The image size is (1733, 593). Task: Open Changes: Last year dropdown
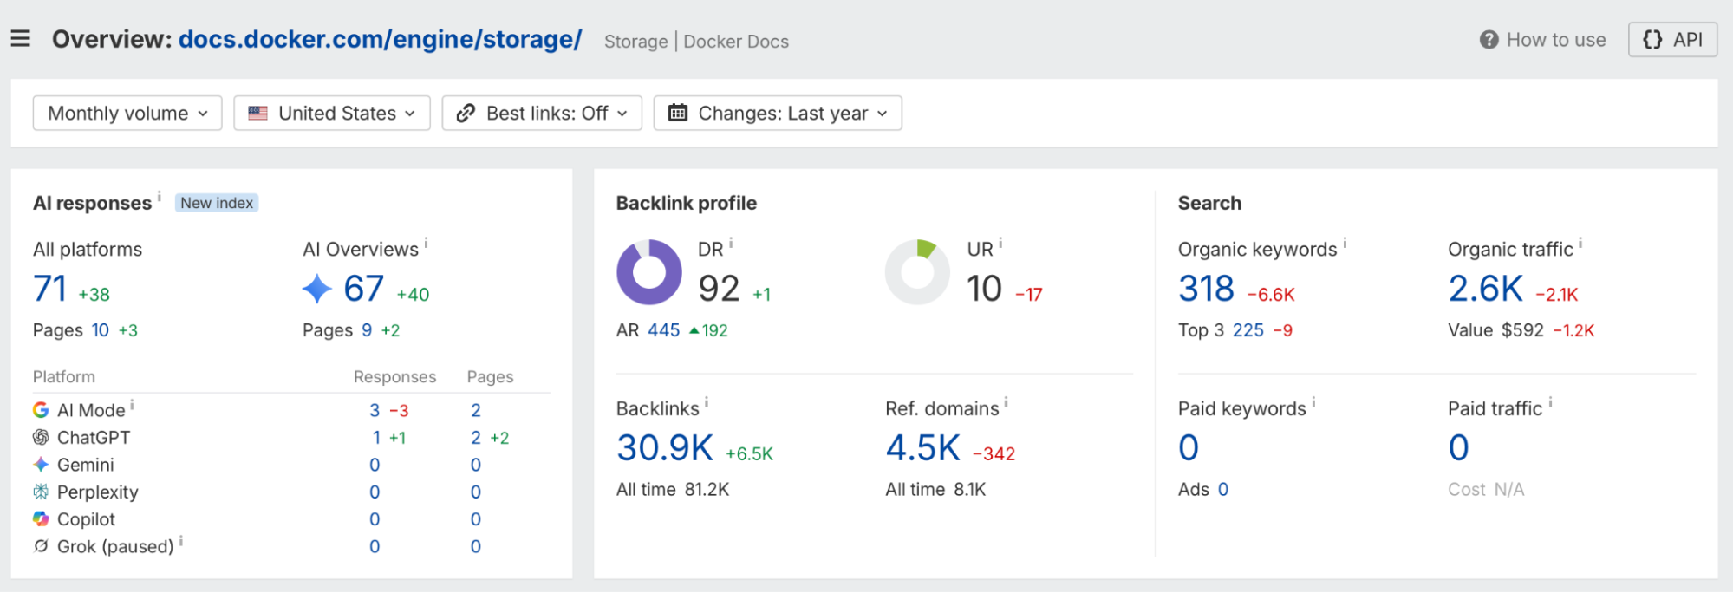click(778, 114)
